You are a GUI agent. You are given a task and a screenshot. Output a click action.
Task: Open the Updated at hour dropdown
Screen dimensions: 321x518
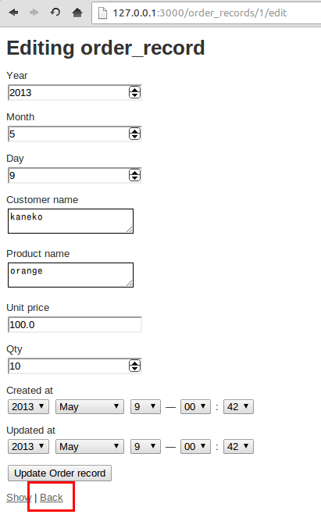(x=195, y=447)
